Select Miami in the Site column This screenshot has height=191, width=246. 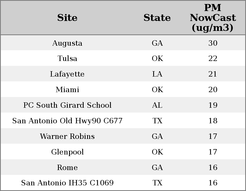[x=67, y=89]
